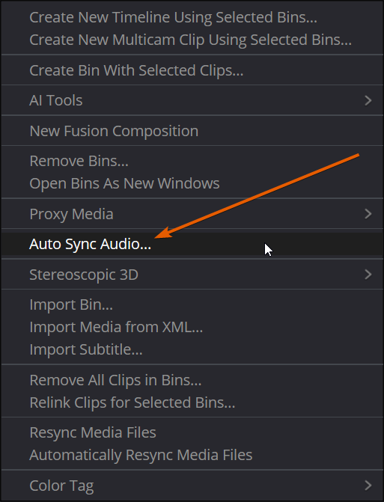Image resolution: width=384 pixels, height=502 pixels.
Task: Select the highlighted Auto Sync Audio entry
Action: tap(192, 244)
